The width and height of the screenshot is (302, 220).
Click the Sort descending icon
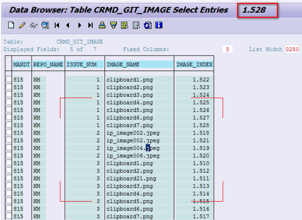pyautogui.click(x=114, y=25)
